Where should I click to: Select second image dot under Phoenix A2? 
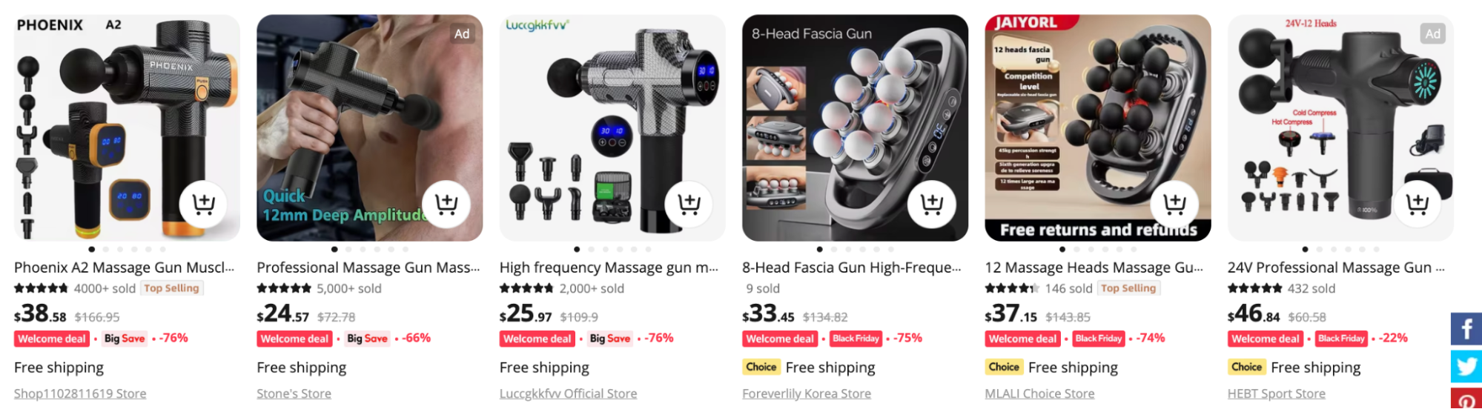(x=106, y=250)
